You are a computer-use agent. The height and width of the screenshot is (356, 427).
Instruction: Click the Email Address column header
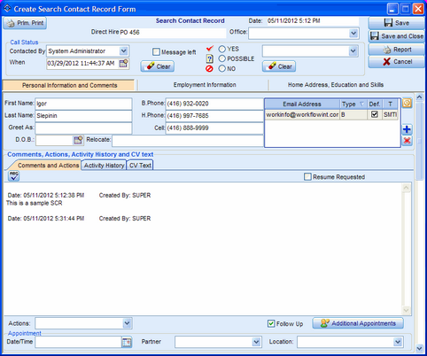(302, 104)
